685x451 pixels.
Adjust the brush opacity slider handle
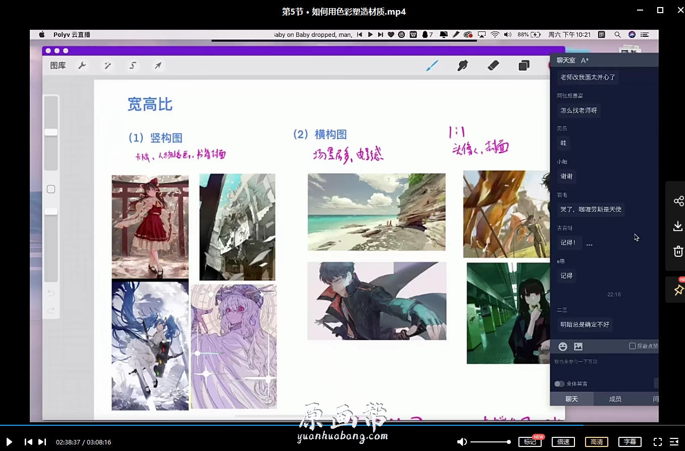(51, 211)
